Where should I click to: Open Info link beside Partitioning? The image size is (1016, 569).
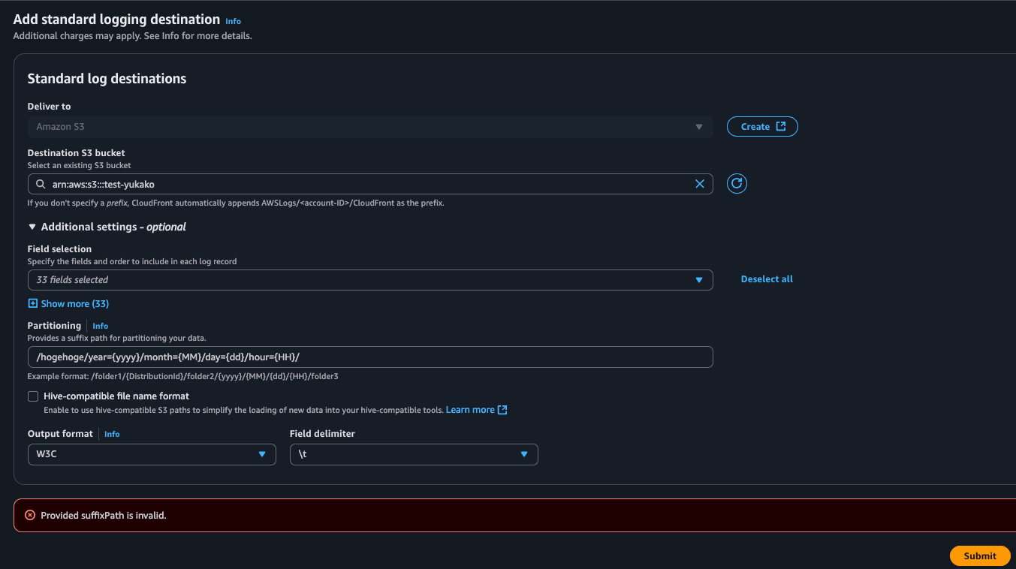click(x=101, y=326)
